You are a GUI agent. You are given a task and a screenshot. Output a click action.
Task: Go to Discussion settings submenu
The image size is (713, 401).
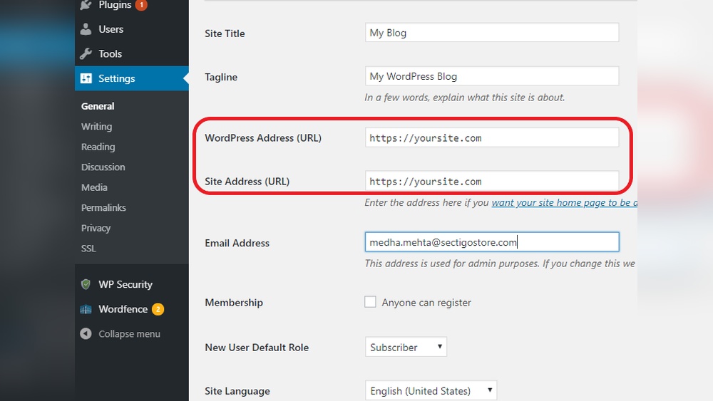pyautogui.click(x=103, y=167)
